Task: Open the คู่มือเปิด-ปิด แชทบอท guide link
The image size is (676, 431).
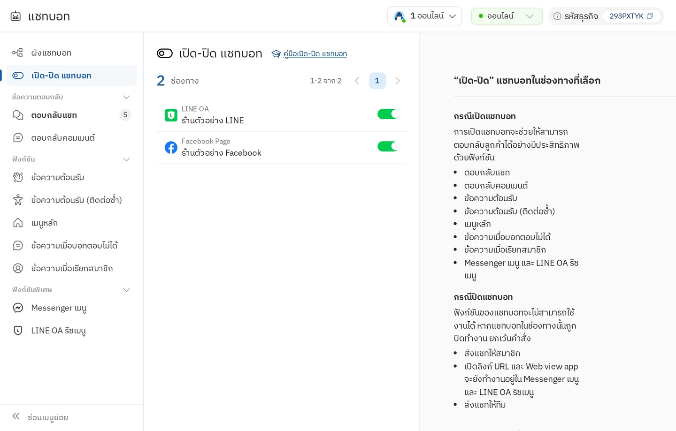Action: [315, 54]
